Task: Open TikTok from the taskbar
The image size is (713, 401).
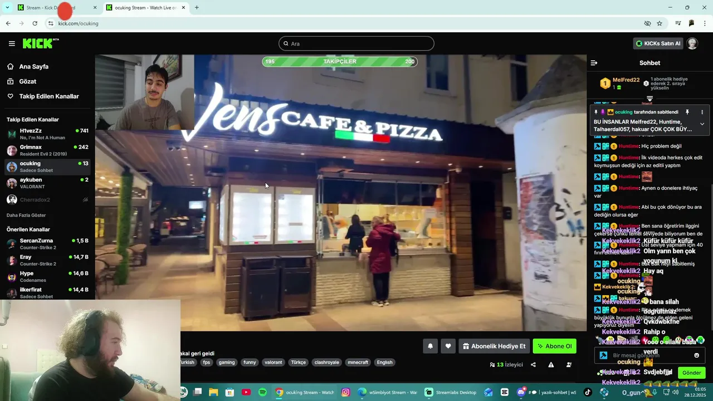Action: [x=588, y=392]
